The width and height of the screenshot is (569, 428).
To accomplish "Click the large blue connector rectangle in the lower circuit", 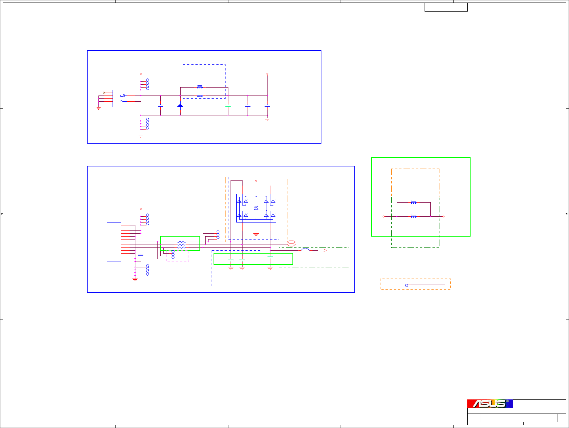I will (x=114, y=242).
